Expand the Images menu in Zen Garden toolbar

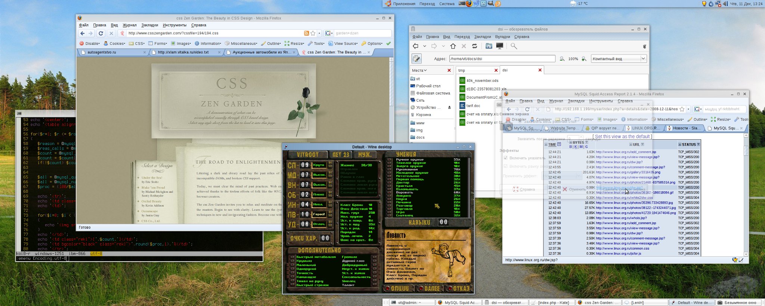181,43
